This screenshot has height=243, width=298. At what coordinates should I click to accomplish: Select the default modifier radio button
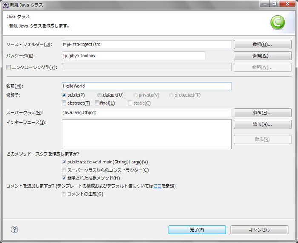[100, 95]
